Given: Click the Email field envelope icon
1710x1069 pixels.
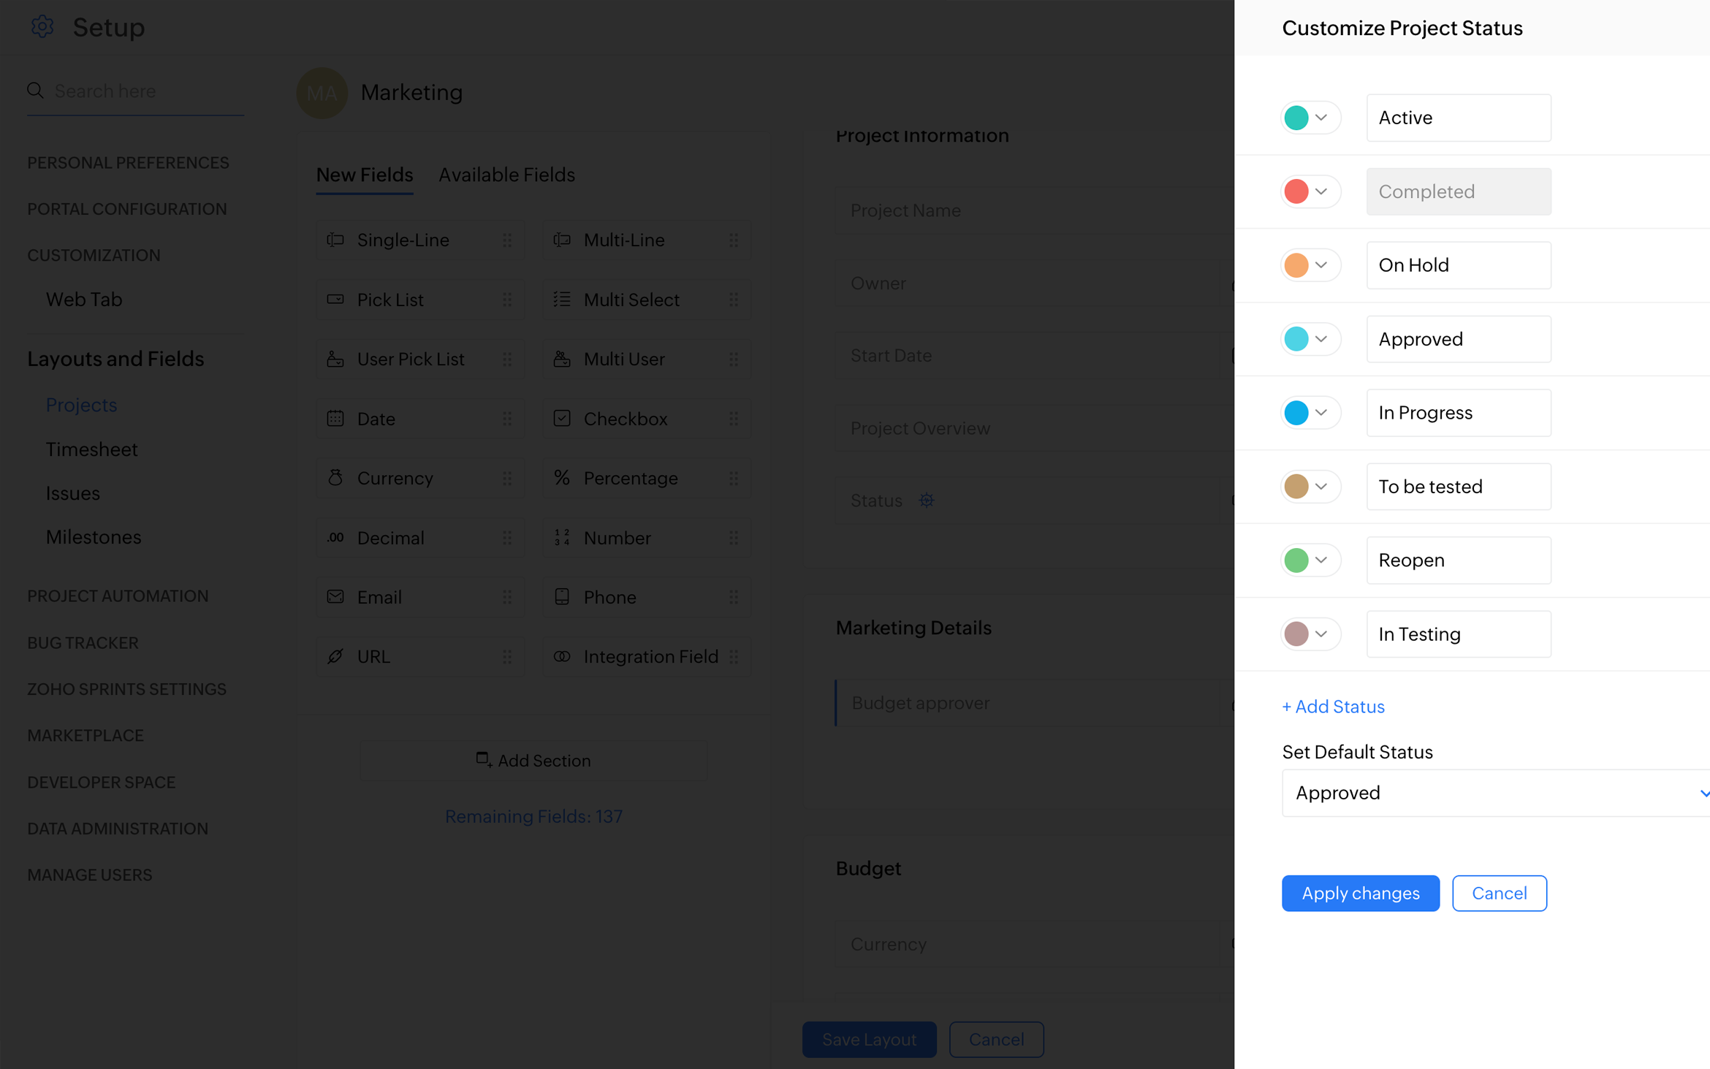Looking at the screenshot, I should click(x=335, y=597).
